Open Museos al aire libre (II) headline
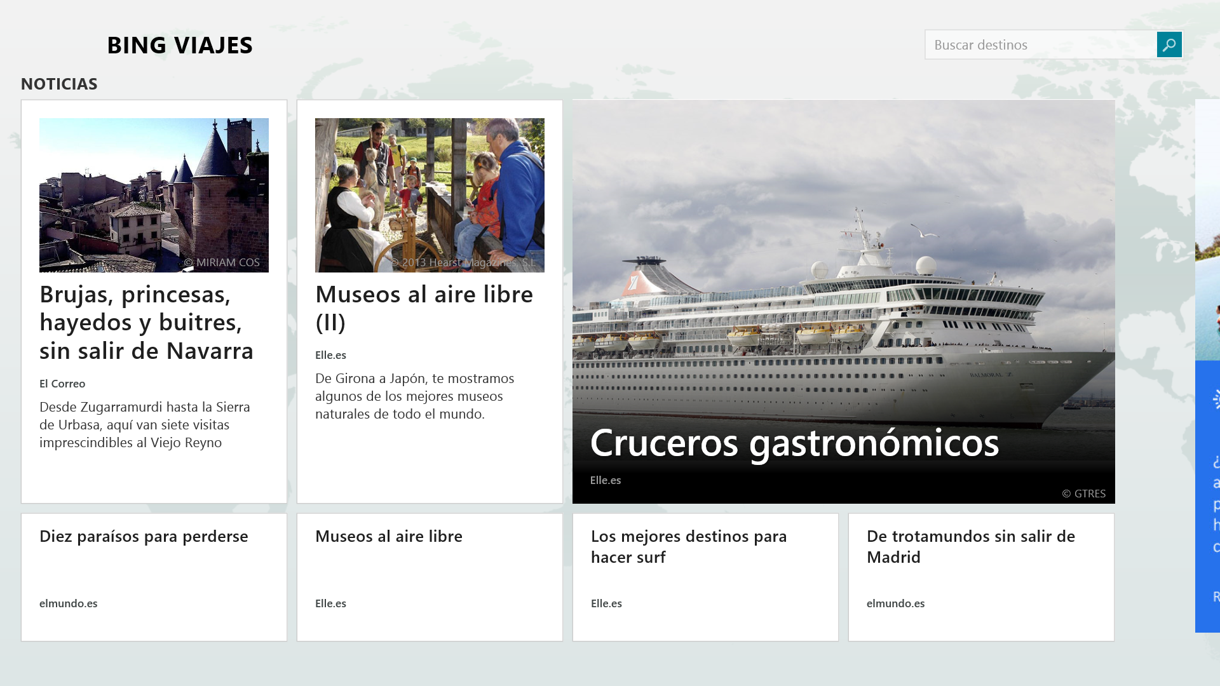The height and width of the screenshot is (686, 1220). [x=424, y=307]
